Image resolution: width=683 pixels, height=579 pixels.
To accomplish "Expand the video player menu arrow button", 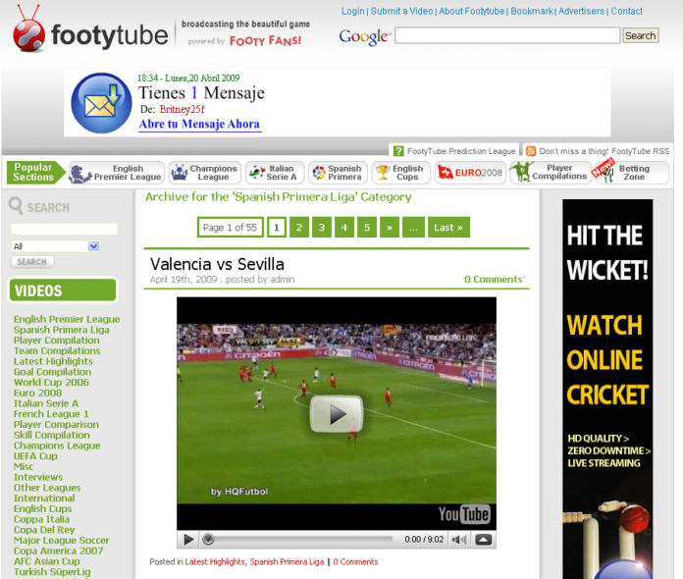I will (483, 540).
